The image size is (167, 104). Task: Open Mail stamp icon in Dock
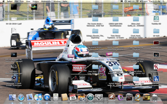(x=29, y=97)
